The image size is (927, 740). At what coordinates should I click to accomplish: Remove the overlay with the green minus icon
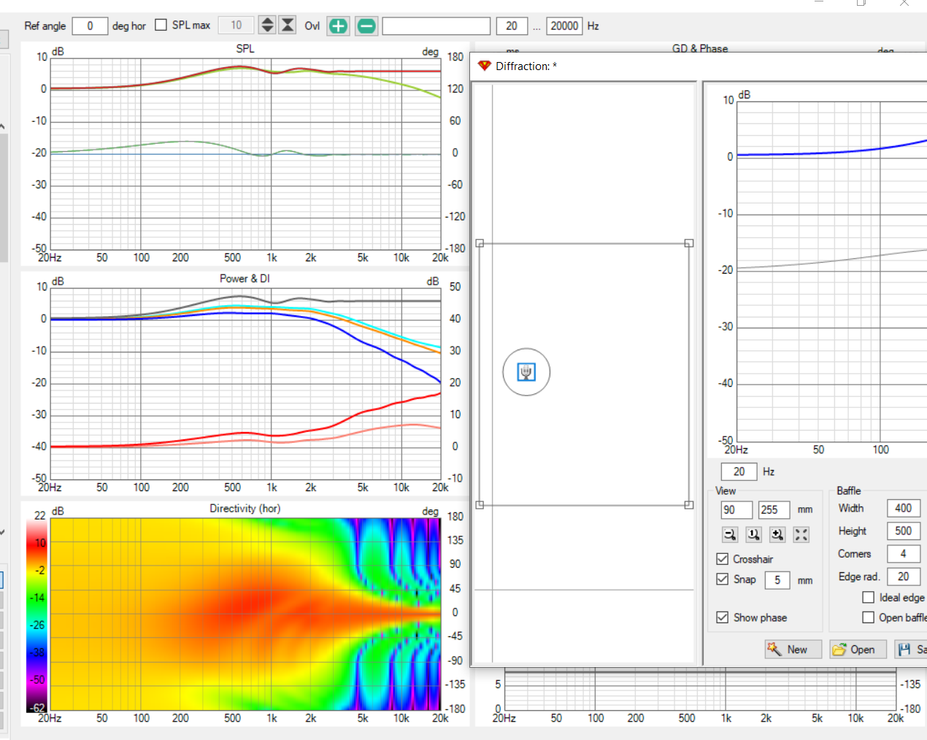[366, 26]
